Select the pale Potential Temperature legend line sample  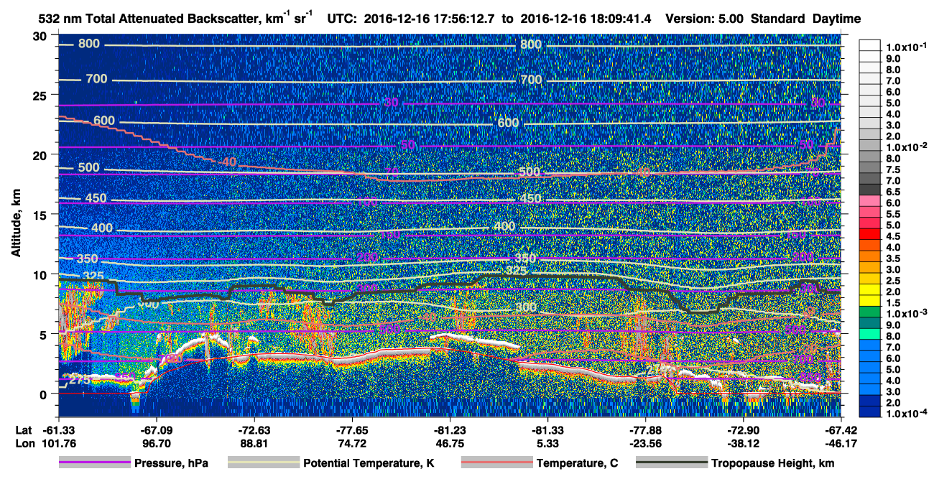(x=264, y=463)
